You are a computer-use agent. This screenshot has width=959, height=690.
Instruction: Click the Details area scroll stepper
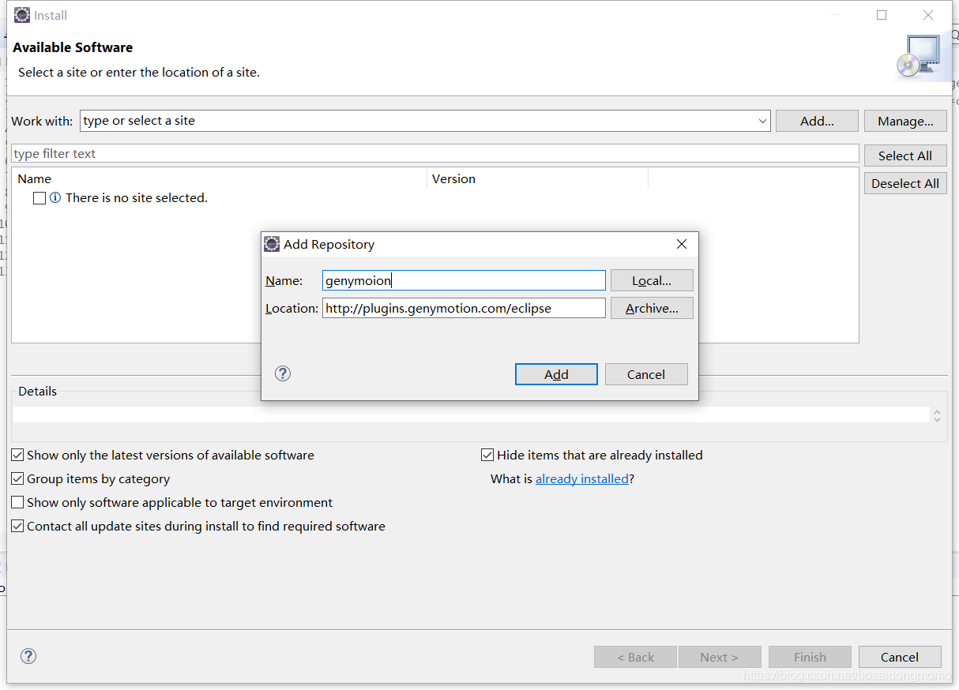point(937,415)
